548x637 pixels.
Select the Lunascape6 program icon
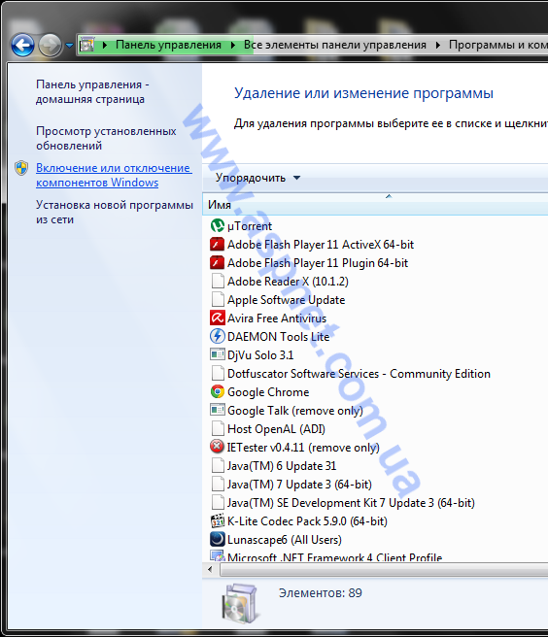(x=217, y=539)
